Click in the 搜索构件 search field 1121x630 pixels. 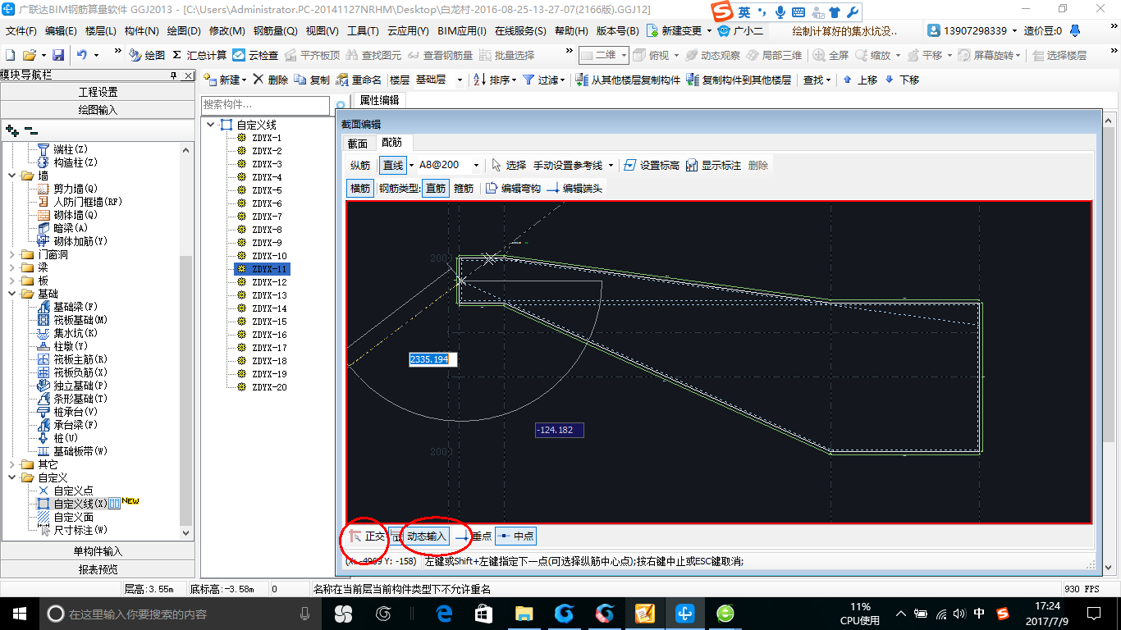pos(267,105)
